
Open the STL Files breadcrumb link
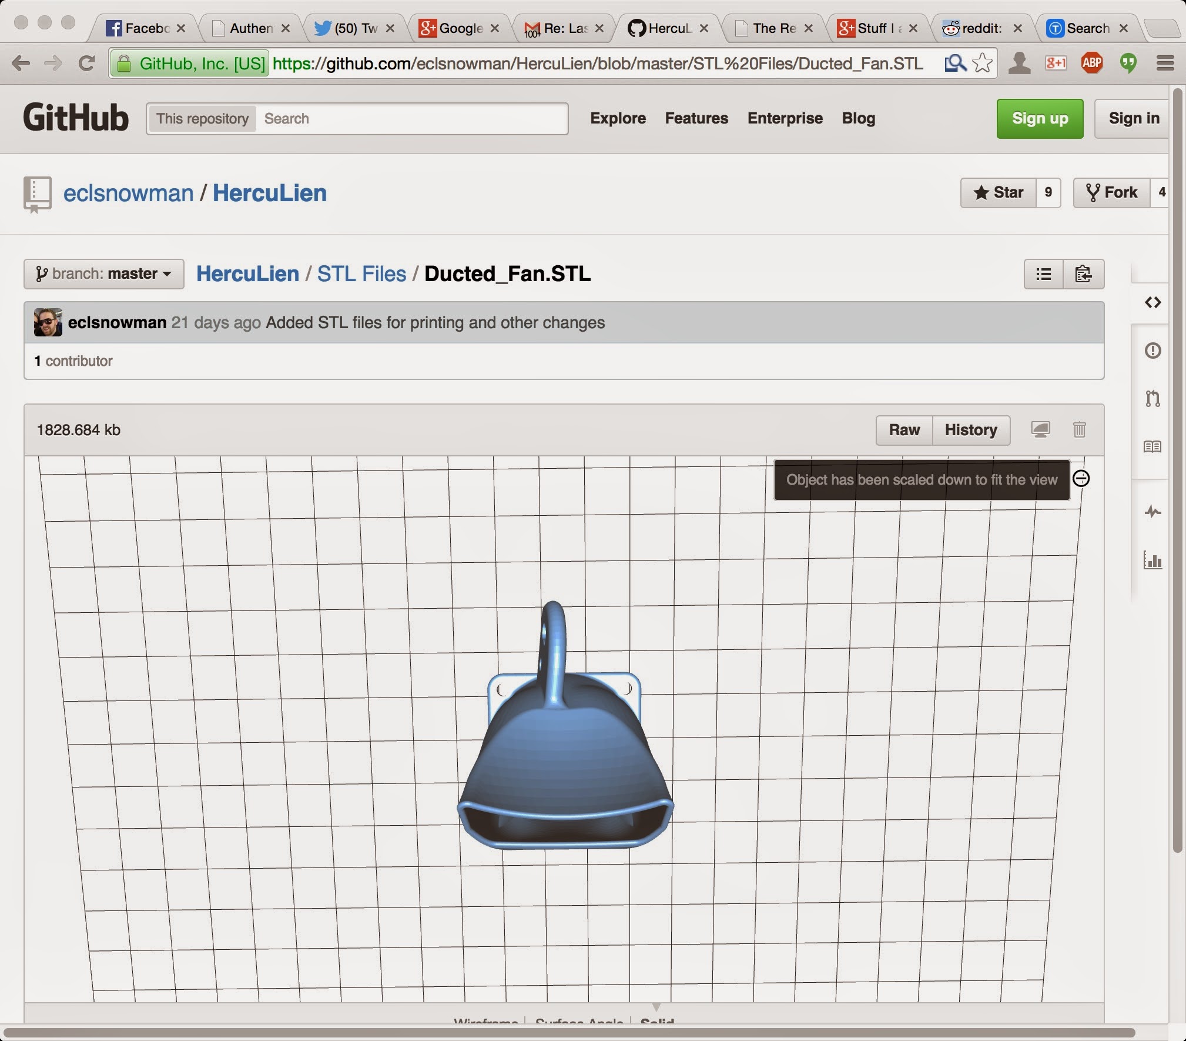tap(361, 274)
